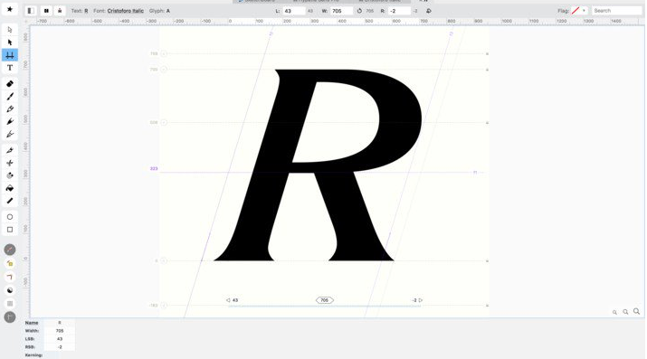The width and height of the screenshot is (647, 359).
Task: Click the bell-shaped icon after the R field
Action: pos(429,11)
